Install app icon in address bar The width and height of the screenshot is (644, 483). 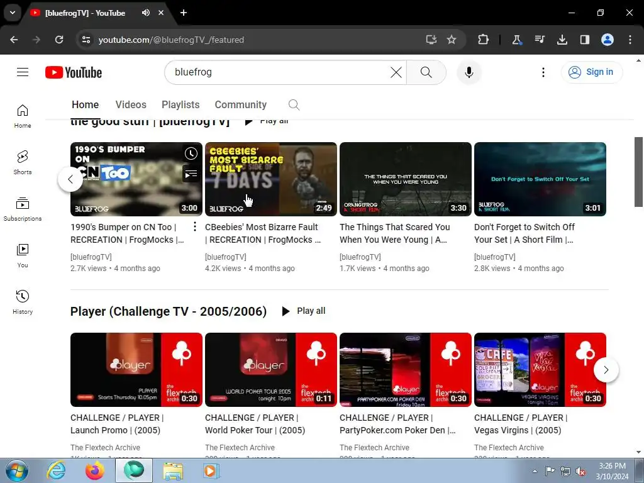(x=431, y=40)
